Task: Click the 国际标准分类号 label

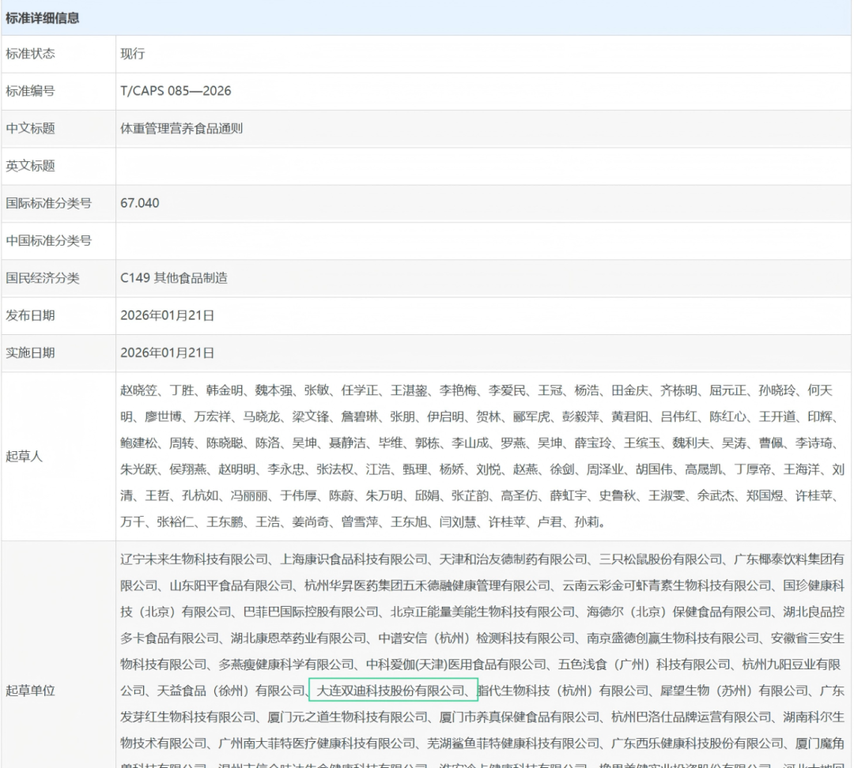Action: tap(48, 203)
